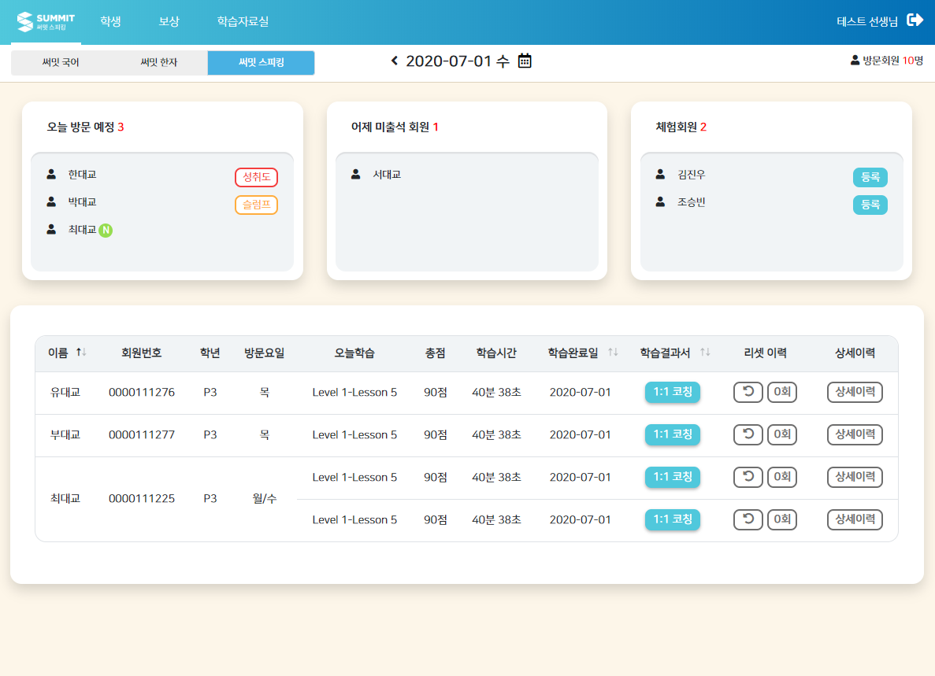Switch to the 써밋 국어 tab
The height and width of the screenshot is (676, 935).
tap(60, 62)
